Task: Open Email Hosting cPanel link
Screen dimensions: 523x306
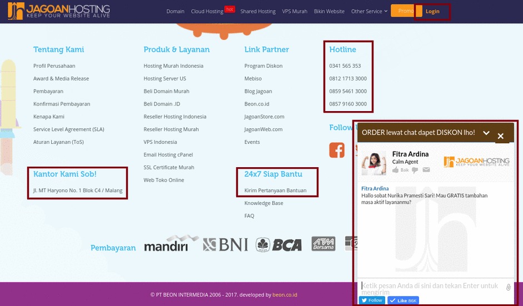Action: (x=168, y=155)
